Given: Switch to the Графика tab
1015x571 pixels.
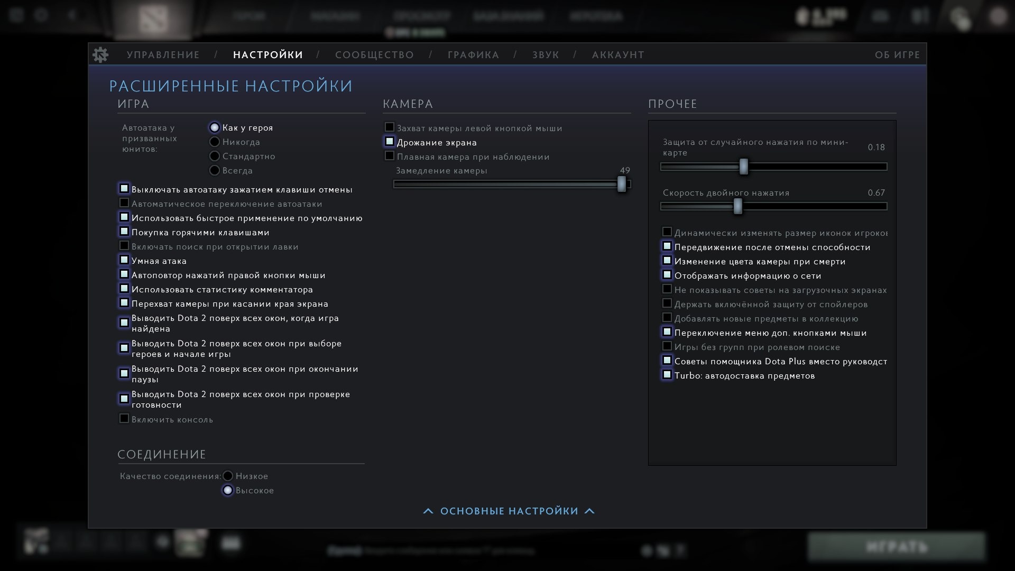Looking at the screenshot, I should (473, 55).
